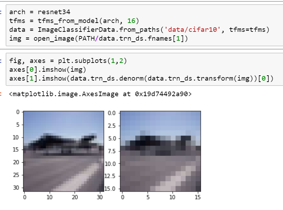Click the axes[0].imshow(img) line
Image resolution: width=283 pixels, height=210 pixels.
48,69
